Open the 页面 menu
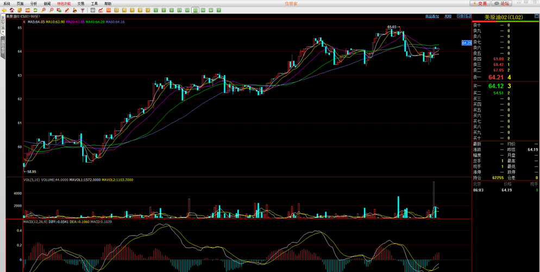Viewport: 540px width, 272px height. 20,3
